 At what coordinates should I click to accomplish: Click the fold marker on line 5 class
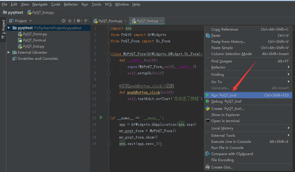click(x=109, y=54)
